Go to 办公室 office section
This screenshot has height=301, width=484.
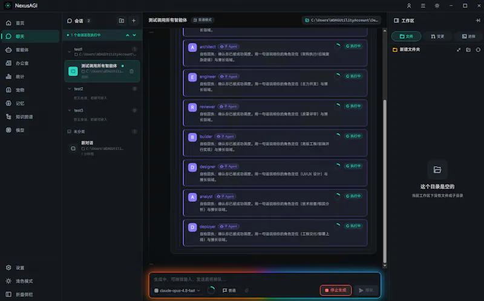(30, 63)
